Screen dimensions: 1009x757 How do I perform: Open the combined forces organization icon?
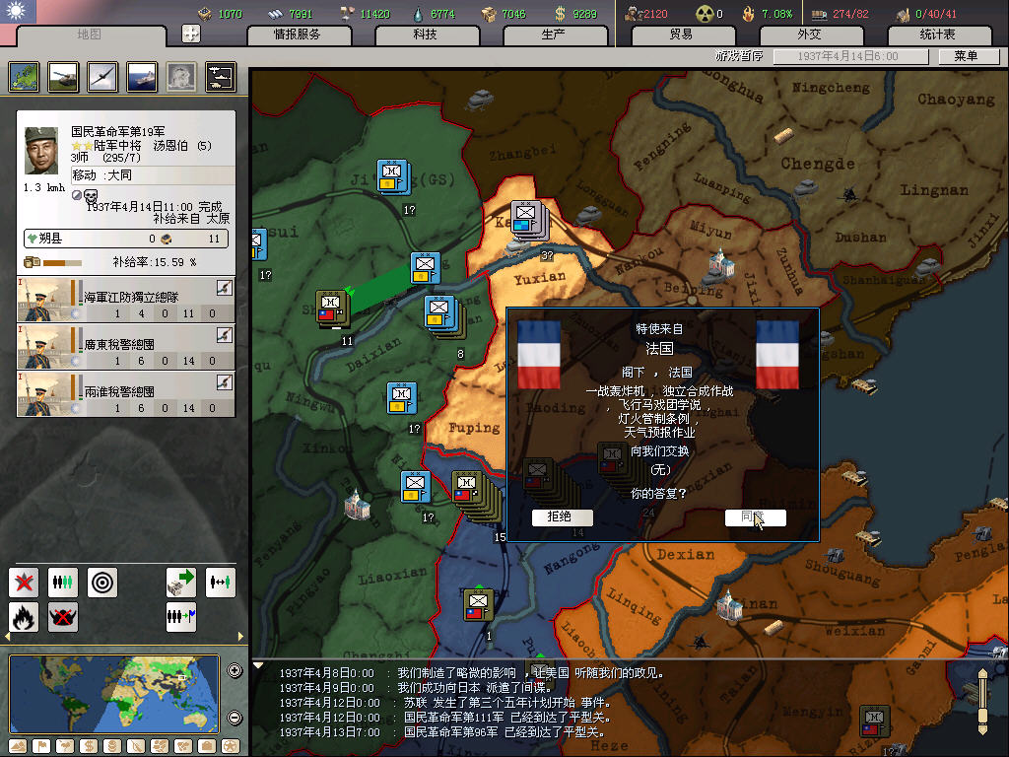pyautogui.click(x=221, y=77)
